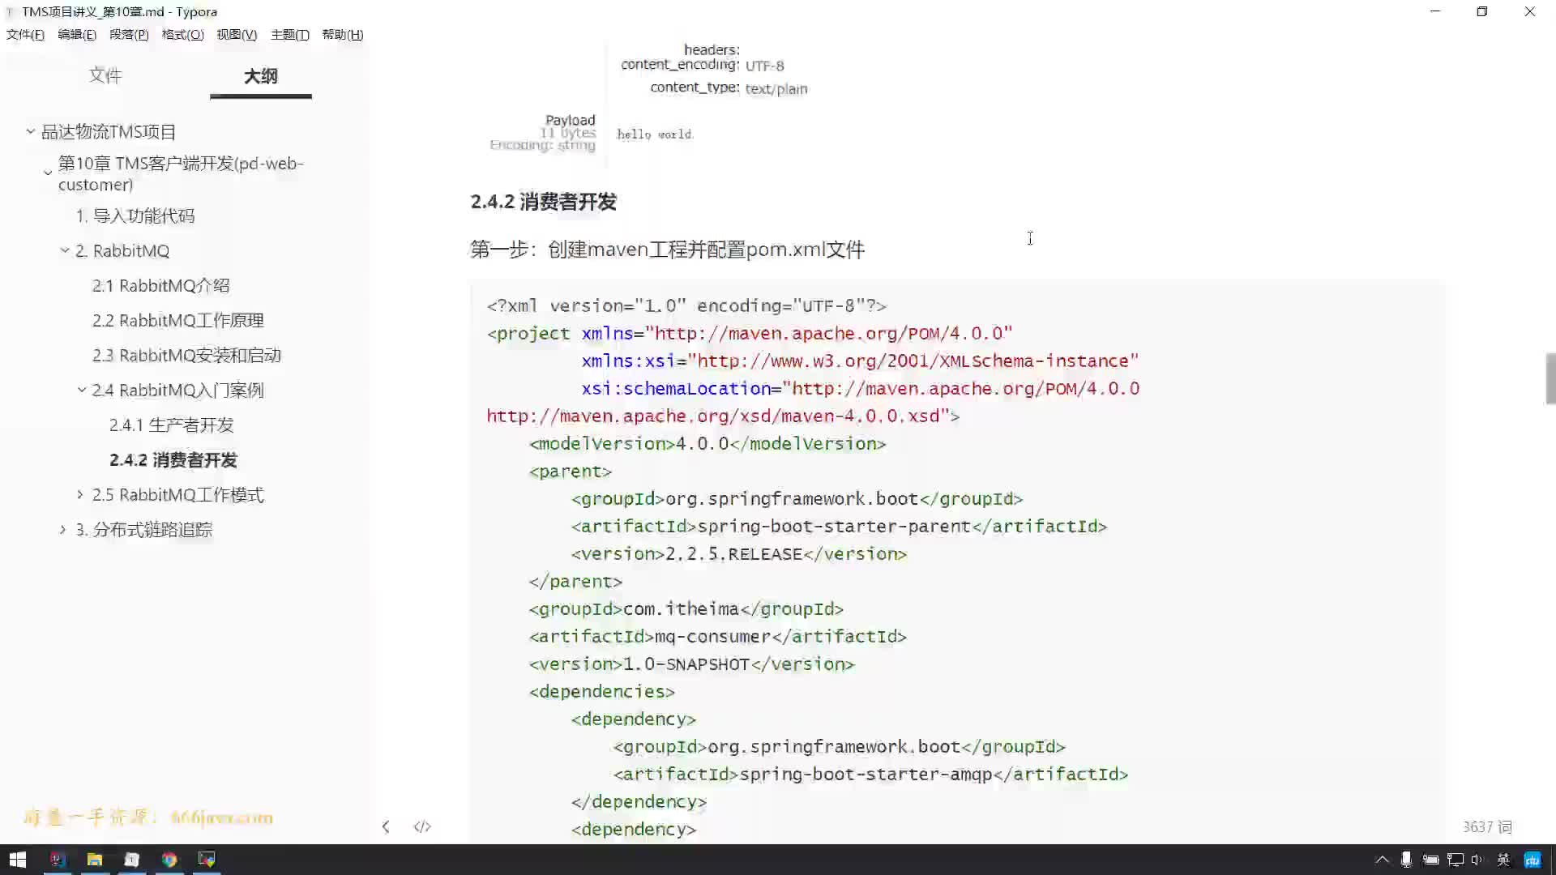Viewport: 1556px width, 875px height.
Task: Click the spring-boot-starter-amqp artifactId line
Action: pyautogui.click(x=870, y=775)
